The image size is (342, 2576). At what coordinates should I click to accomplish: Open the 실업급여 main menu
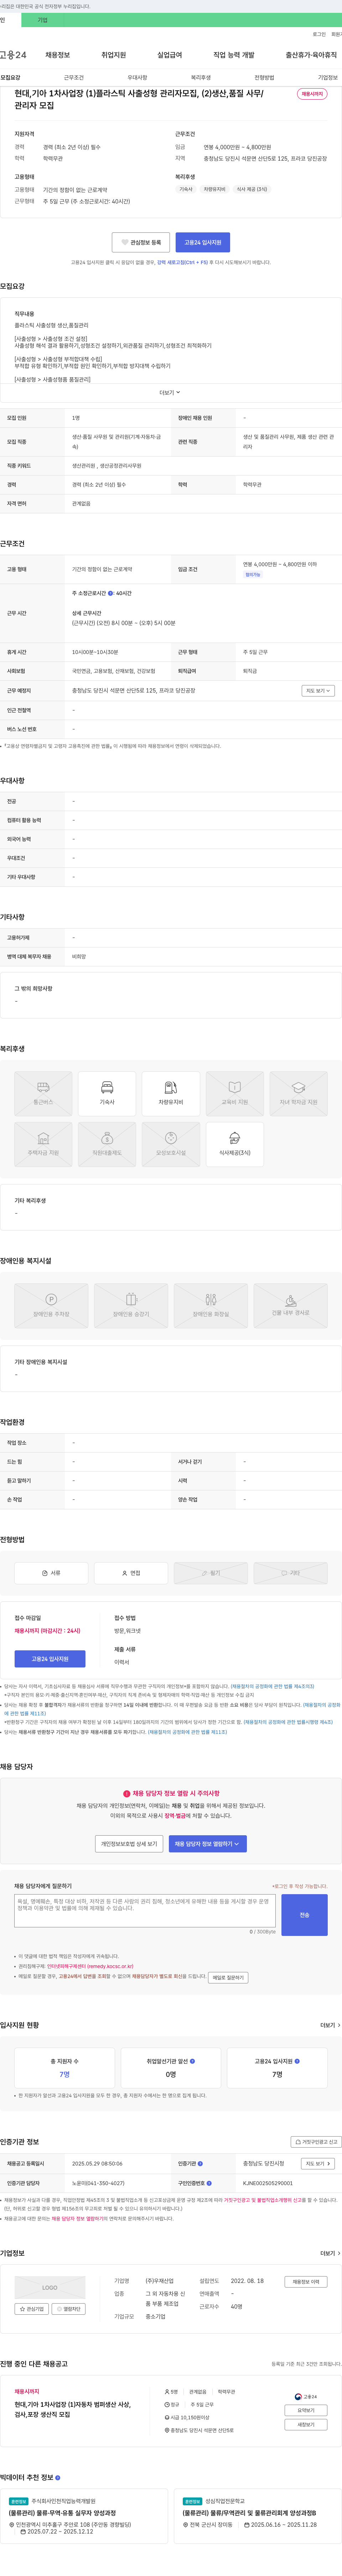click(170, 55)
